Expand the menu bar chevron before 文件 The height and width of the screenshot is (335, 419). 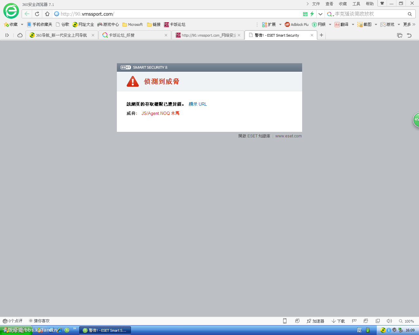(x=307, y=4)
